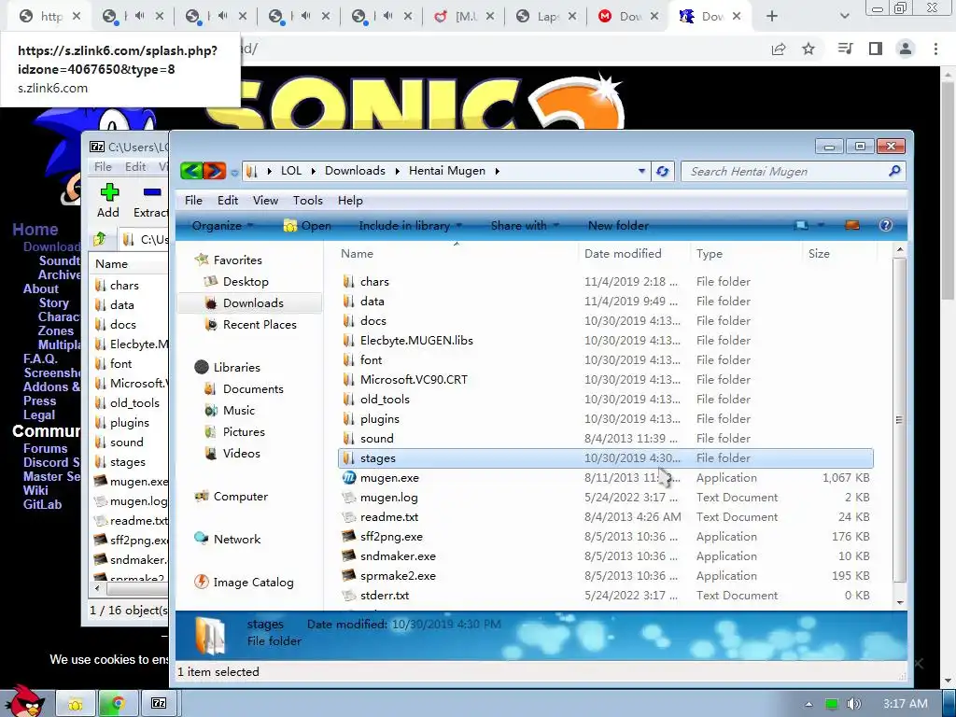The height and width of the screenshot is (717, 956).
Task: Expand the arrow after Hentai Mugen breadcrumb
Action: (x=498, y=172)
